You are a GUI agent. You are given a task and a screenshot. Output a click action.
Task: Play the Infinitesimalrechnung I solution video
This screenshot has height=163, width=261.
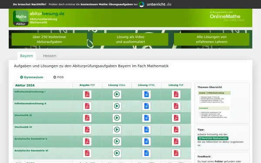(x=117, y=94)
